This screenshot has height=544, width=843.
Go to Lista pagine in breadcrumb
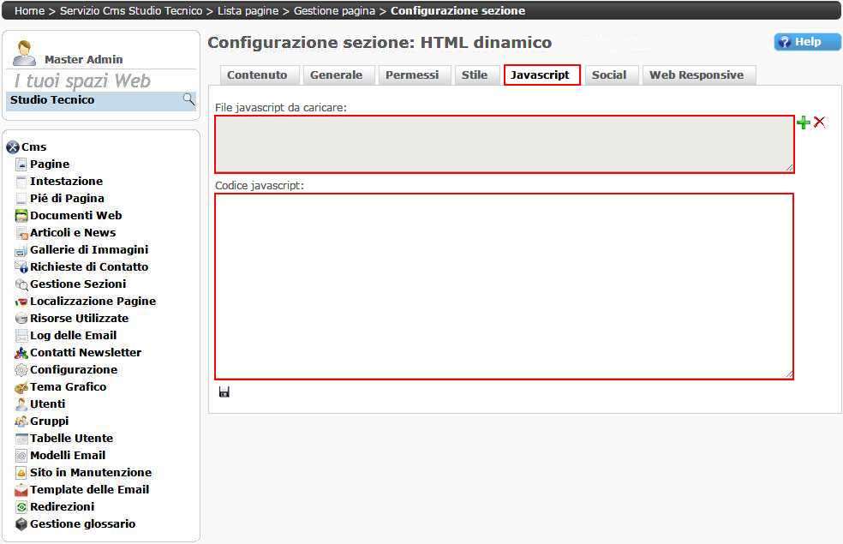coord(248,11)
